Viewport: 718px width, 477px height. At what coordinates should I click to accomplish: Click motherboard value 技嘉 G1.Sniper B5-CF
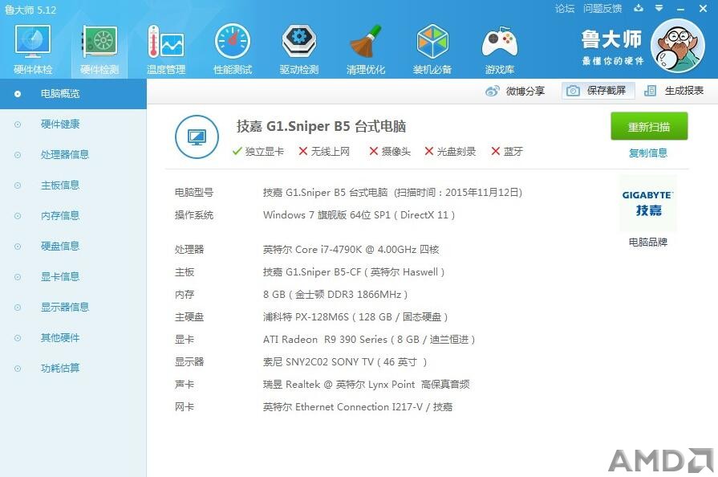click(354, 272)
